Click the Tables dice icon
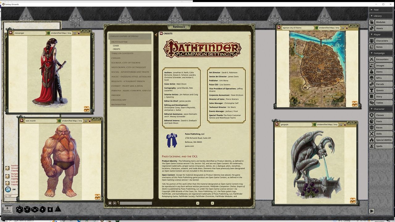 [372, 103]
